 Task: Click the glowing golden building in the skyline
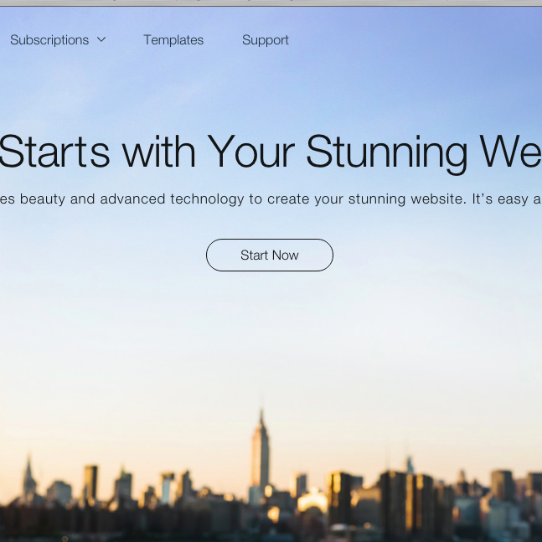pos(312,500)
